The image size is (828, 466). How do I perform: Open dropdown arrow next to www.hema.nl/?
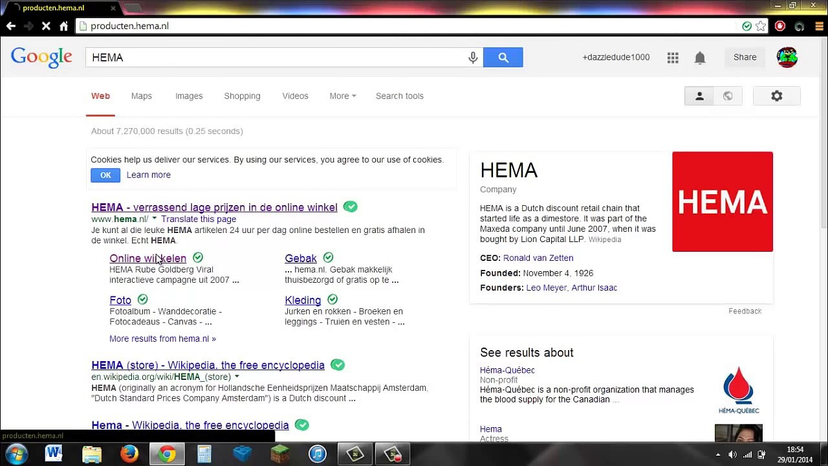[154, 219]
